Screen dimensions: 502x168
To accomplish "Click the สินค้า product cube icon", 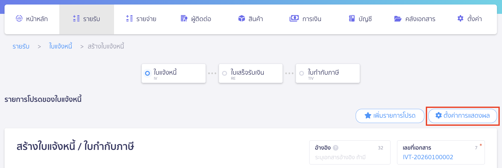I will [242, 18].
